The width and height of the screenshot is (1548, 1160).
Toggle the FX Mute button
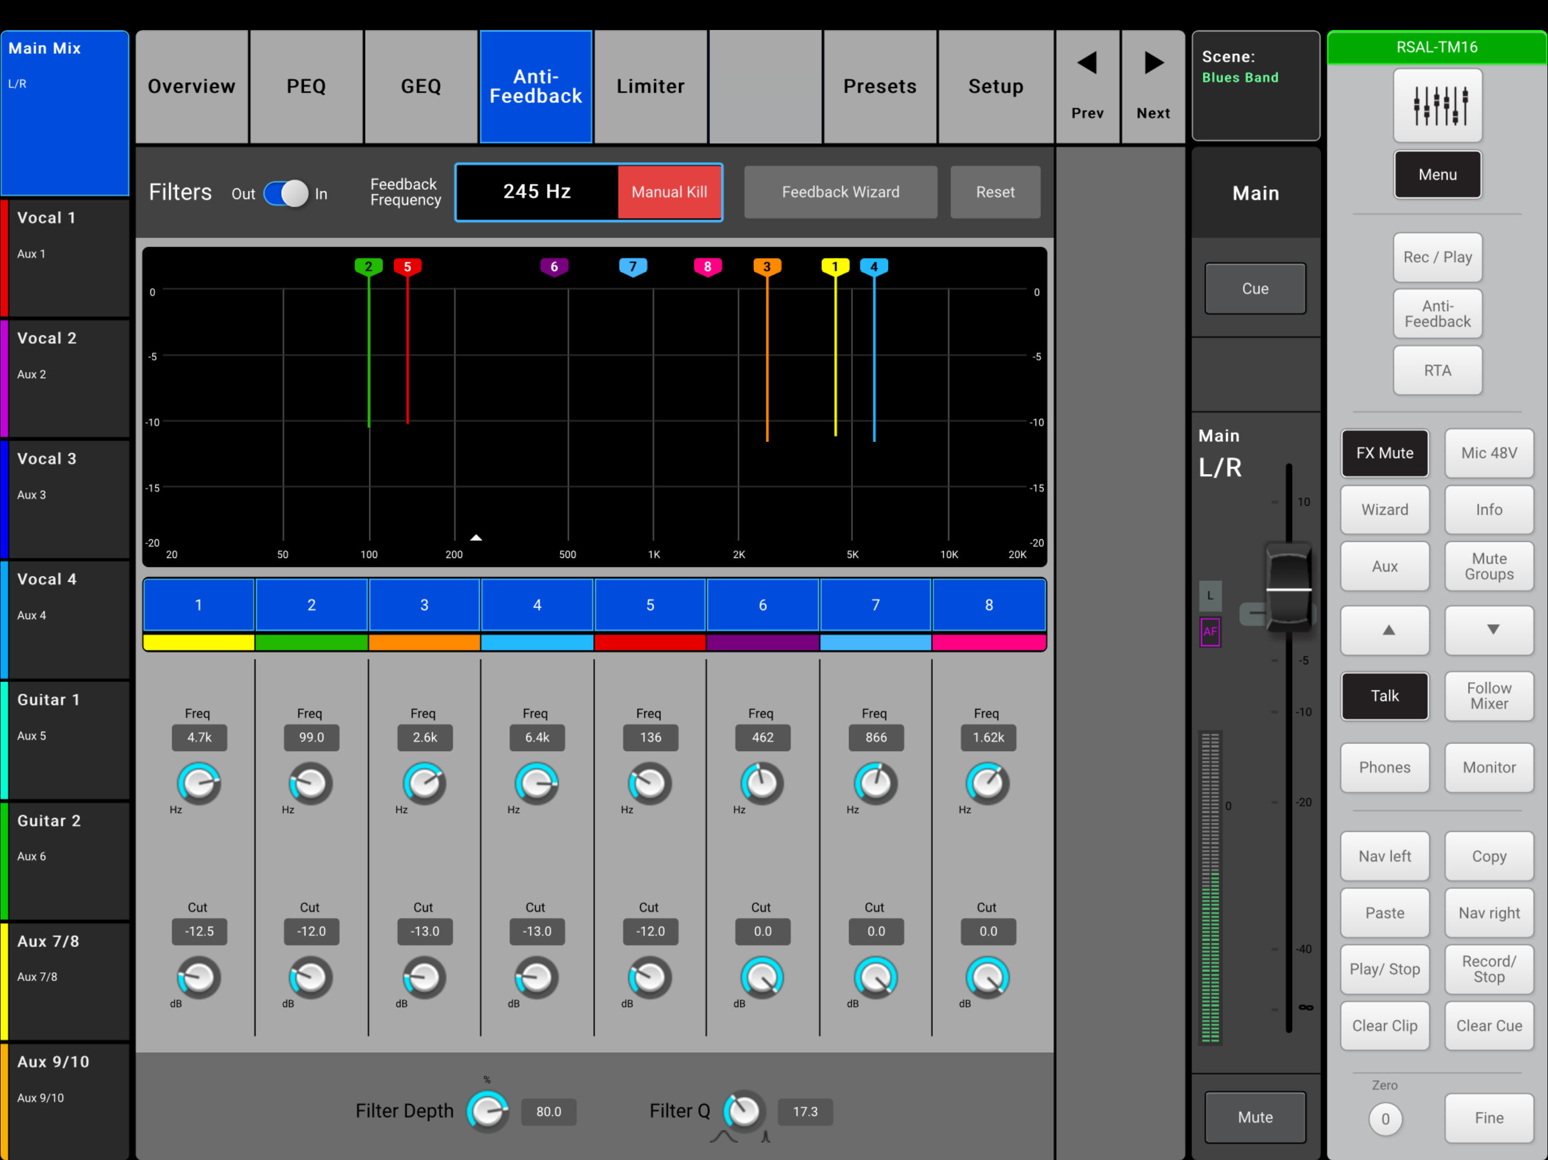tap(1384, 453)
